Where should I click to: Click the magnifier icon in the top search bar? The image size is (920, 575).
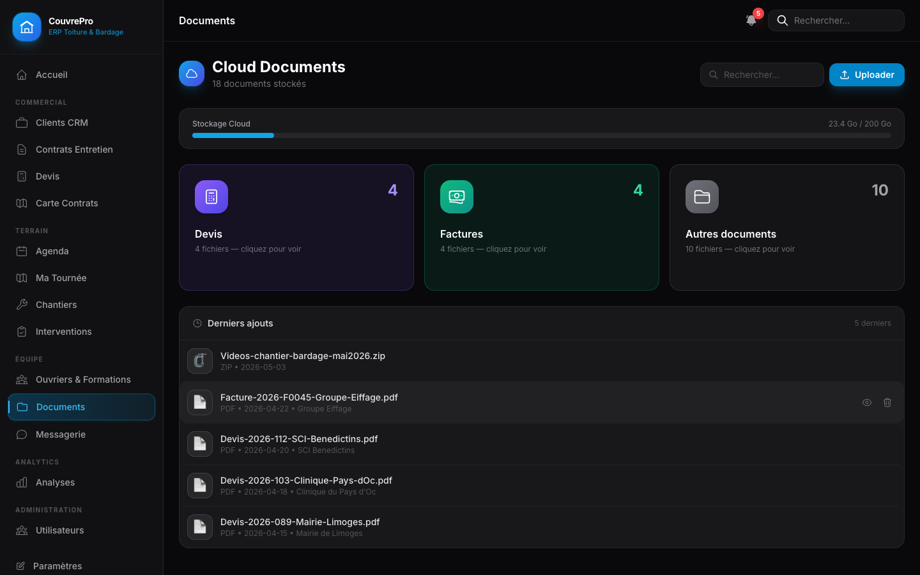[x=782, y=20]
